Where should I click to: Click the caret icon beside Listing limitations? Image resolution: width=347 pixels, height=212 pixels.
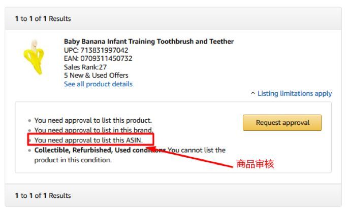tap(253, 93)
